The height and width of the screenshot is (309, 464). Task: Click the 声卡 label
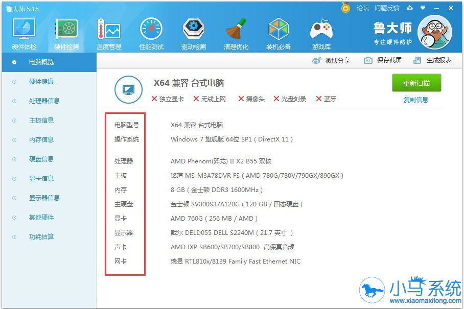pyautogui.click(x=121, y=247)
